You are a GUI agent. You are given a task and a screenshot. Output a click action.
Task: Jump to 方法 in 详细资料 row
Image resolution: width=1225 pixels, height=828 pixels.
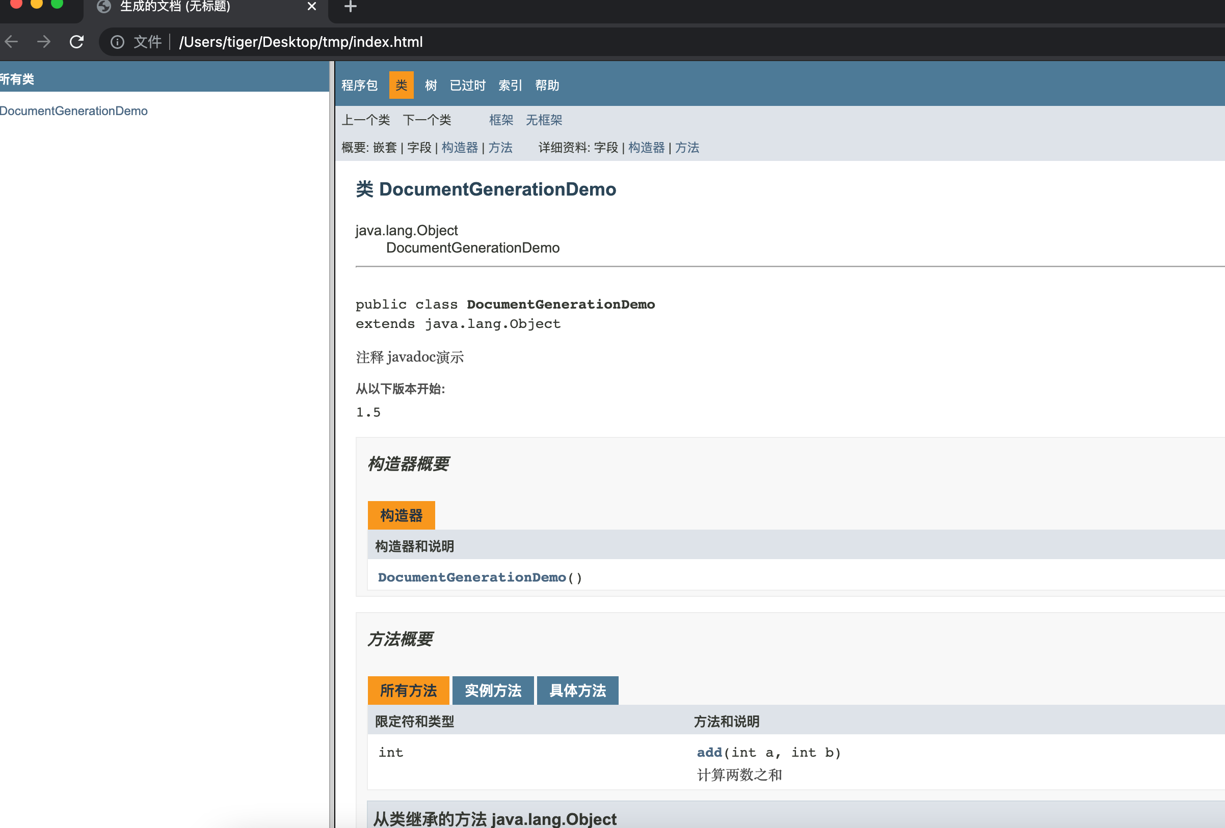687,148
